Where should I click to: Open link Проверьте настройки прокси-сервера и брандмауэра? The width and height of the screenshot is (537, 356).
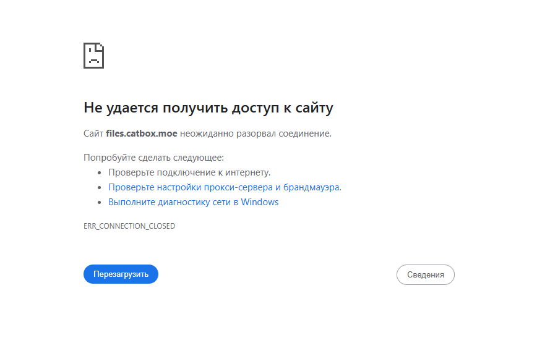(x=225, y=187)
